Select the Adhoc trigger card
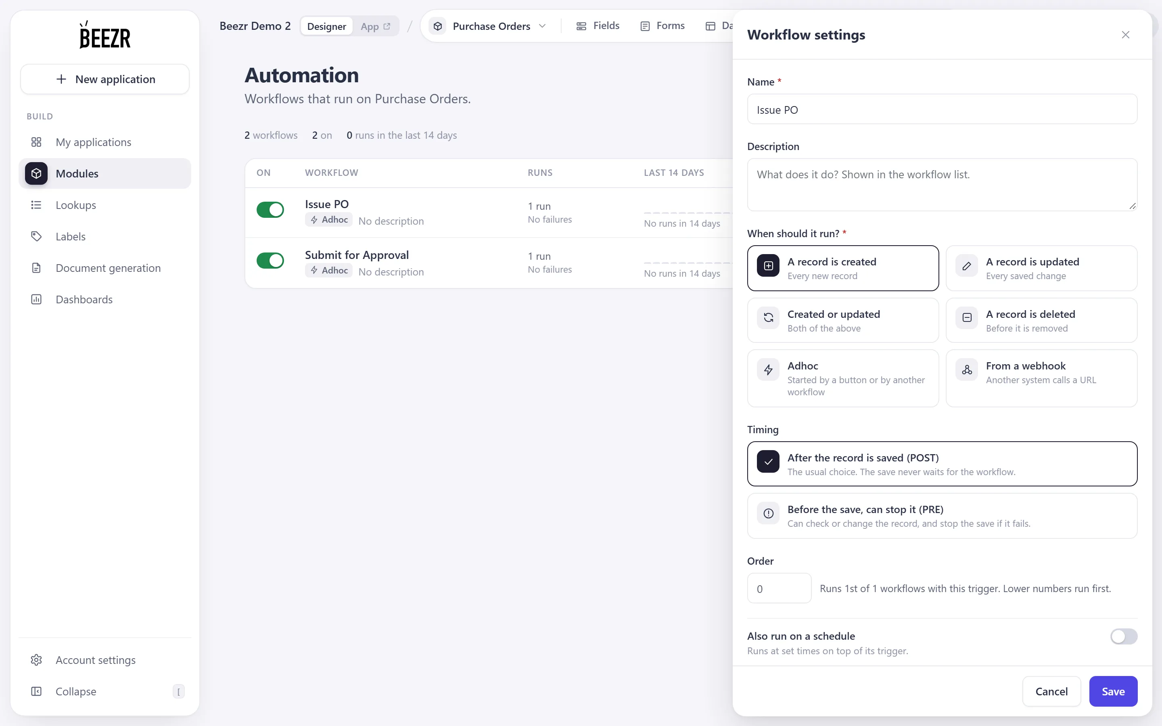Image resolution: width=1162 pixels, height=726 pixels. (x=843, y=378)
